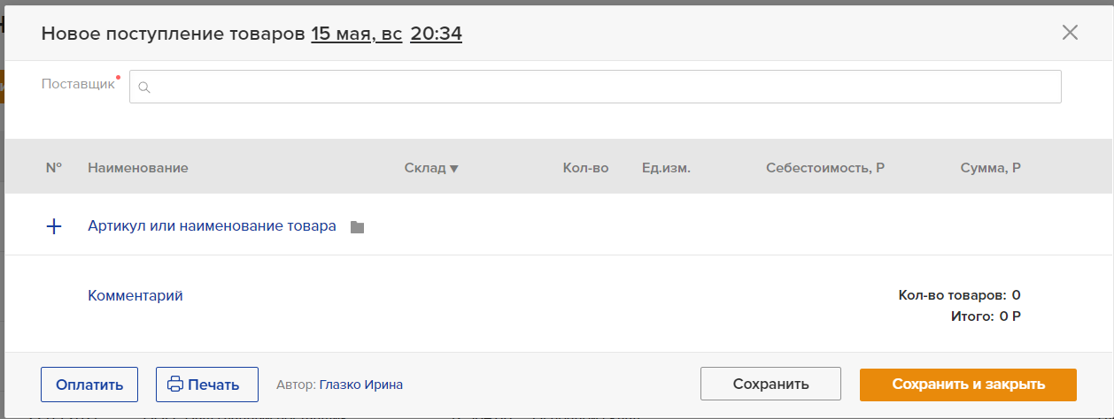The height and width of the screenshot is (419, 1114).
Task: Click the Себестоимость, Р column header
Action: pyautogui.click(x=825, y=167)
